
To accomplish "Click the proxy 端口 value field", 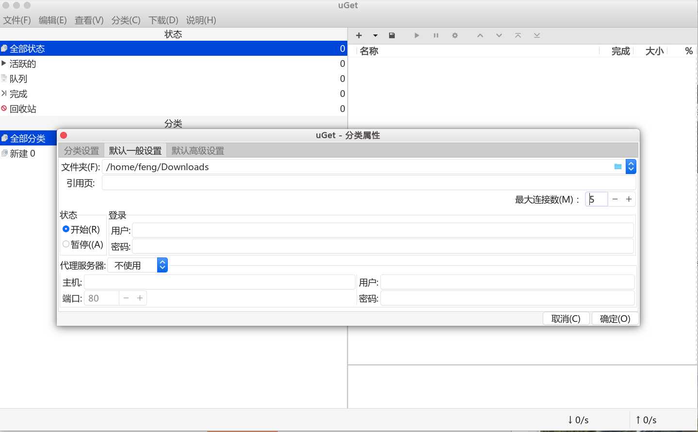I will [101, 298].
